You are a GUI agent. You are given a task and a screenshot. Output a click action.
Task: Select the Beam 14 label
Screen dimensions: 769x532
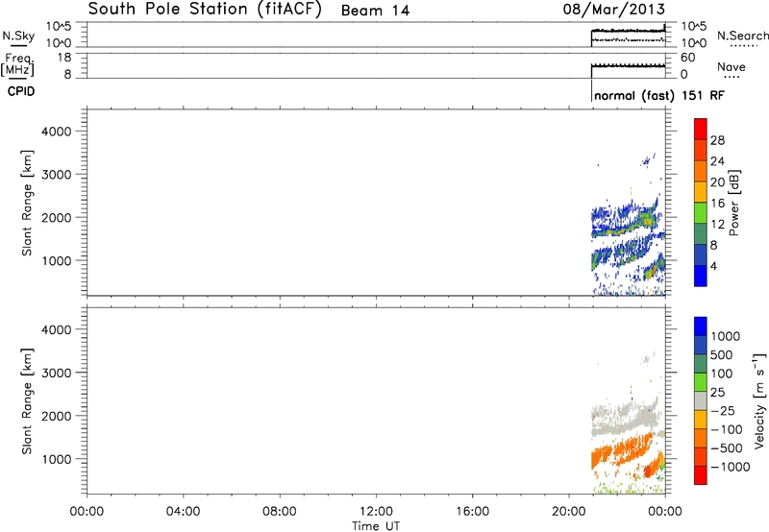tap(375, 11)
